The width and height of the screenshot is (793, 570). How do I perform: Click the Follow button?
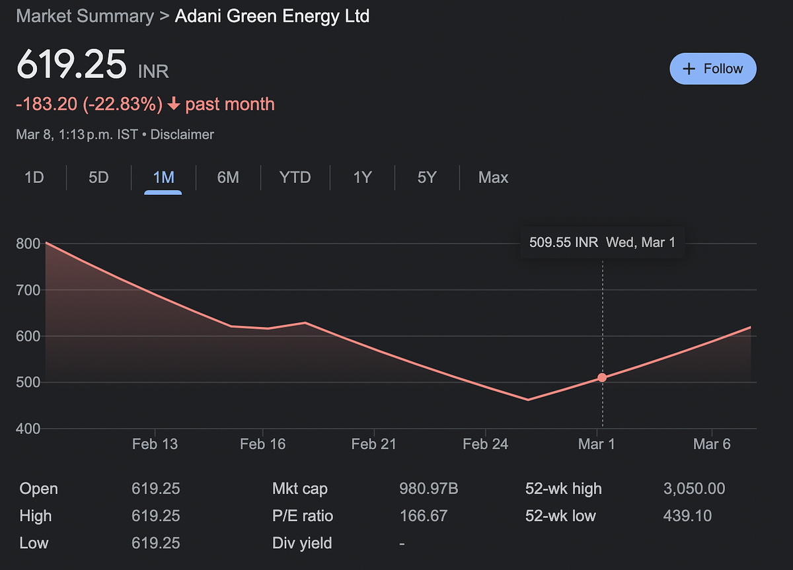(x=712, y=69)
